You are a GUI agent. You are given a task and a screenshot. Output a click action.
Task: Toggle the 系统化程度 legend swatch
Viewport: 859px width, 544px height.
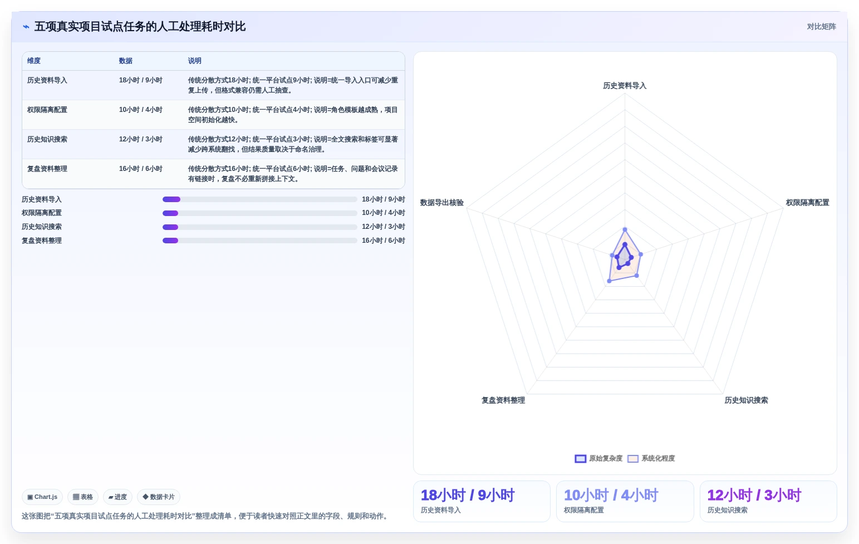(x=633, y=459)
